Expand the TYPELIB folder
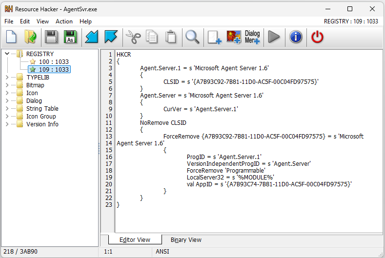 (x=7, y=78)
